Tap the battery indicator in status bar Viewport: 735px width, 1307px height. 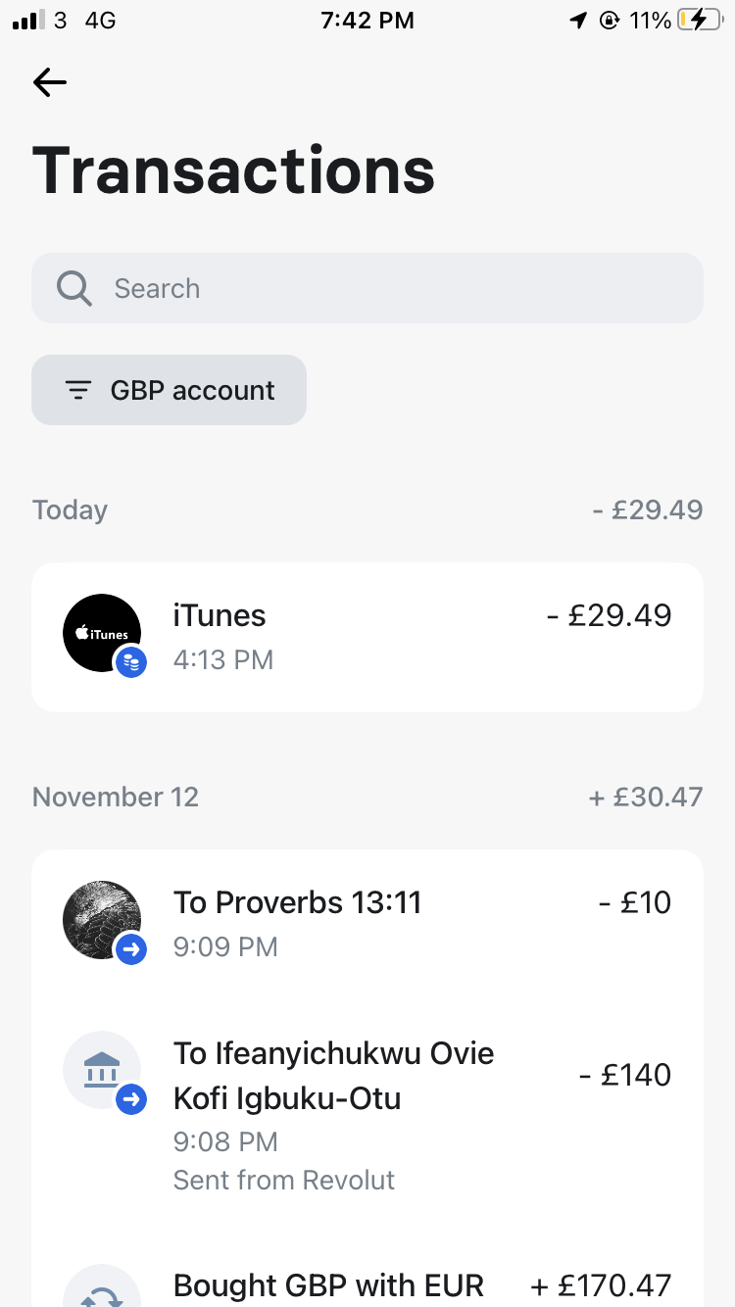(705, 21)
